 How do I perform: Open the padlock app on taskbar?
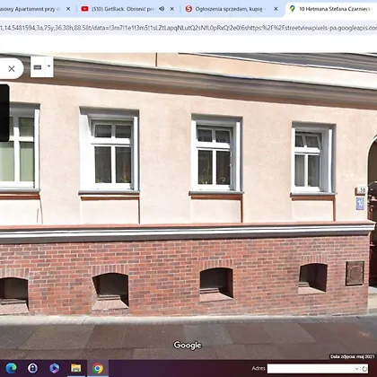pos(32,368)
